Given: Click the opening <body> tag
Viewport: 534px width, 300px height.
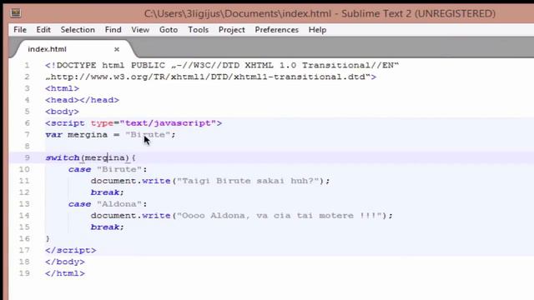Looking at the screenshot, I should coord(62,112).
